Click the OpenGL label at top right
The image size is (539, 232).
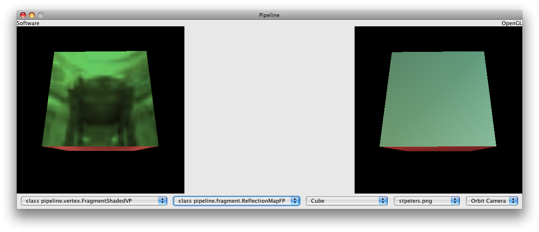click(x=512, y=23)
